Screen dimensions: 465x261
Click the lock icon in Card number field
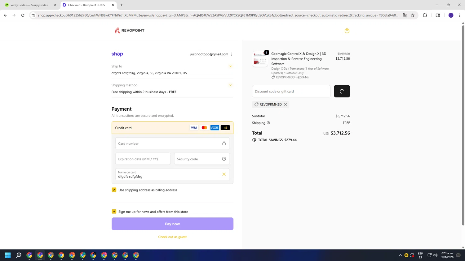coord(224,143)
